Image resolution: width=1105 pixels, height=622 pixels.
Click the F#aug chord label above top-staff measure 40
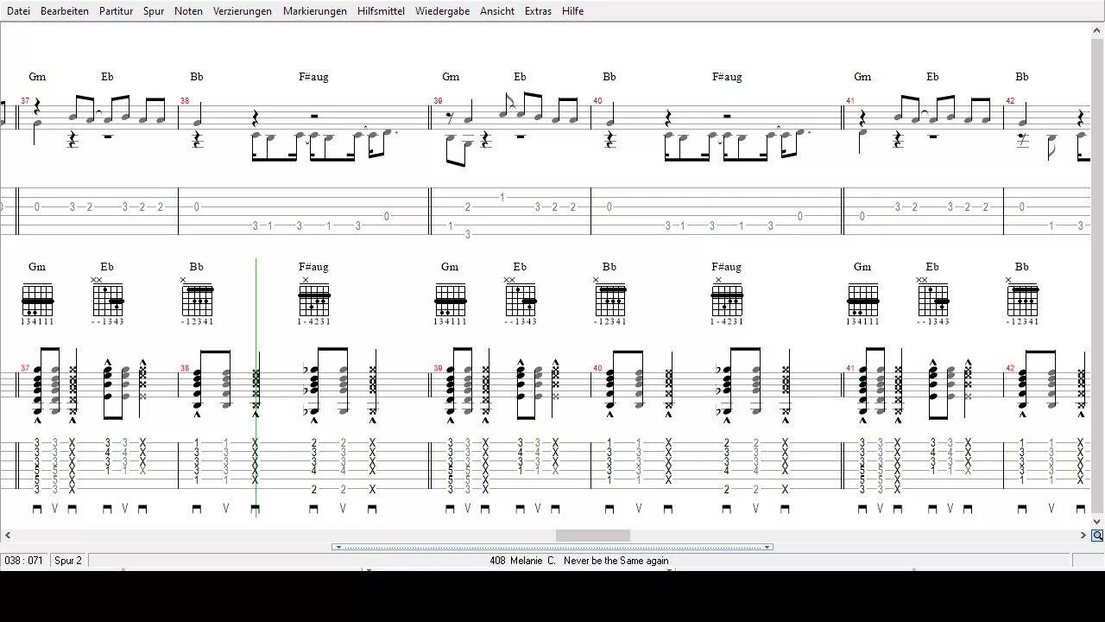coord(727,77)
